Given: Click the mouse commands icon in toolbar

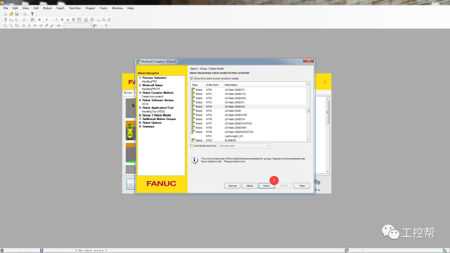Looking at the screenshot, I should tap(106, 25).
